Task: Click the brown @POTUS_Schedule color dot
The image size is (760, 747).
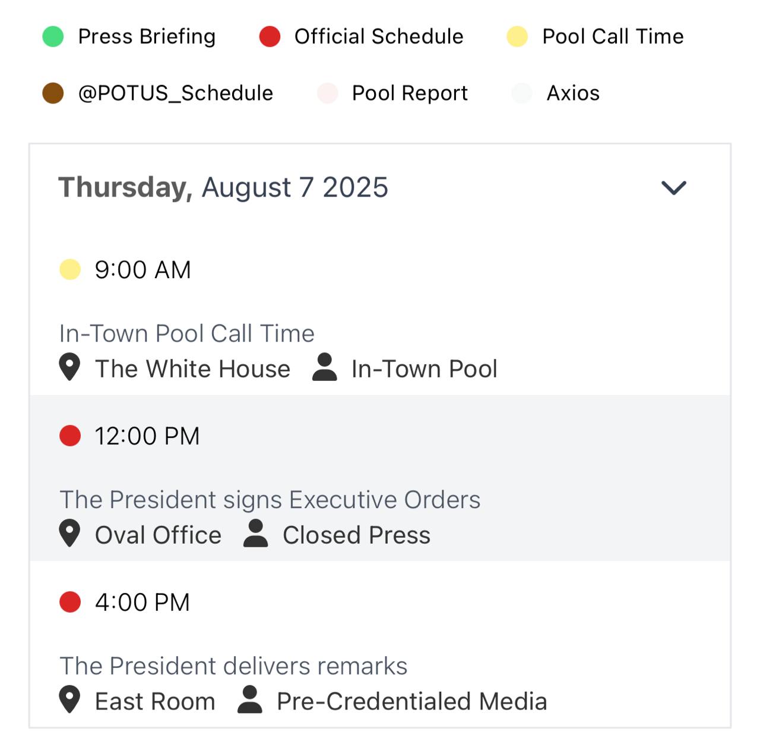Action: coord(53,93)
